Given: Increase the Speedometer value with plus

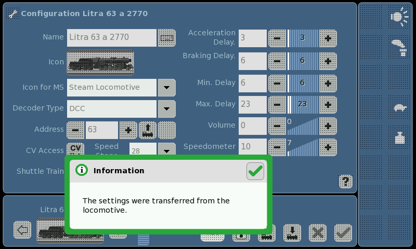Looking at the screenshot, I should pos(328,147).
